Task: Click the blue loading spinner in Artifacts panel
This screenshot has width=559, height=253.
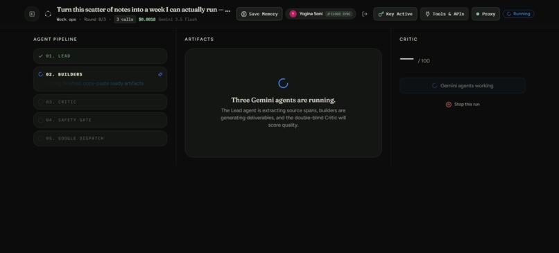Action: pyautogui.click(x=283, y=83)
